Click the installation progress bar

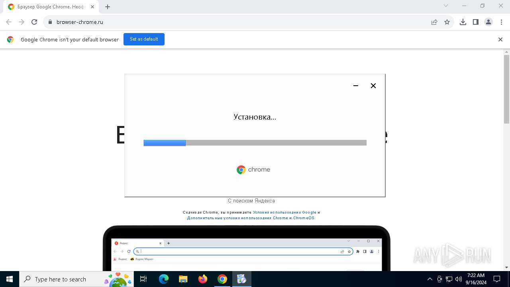[x=255, y=143]
